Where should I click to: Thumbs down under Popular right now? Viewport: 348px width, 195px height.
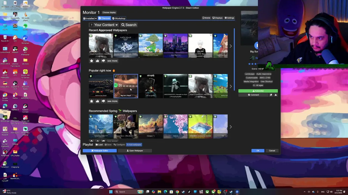[103, 101]
